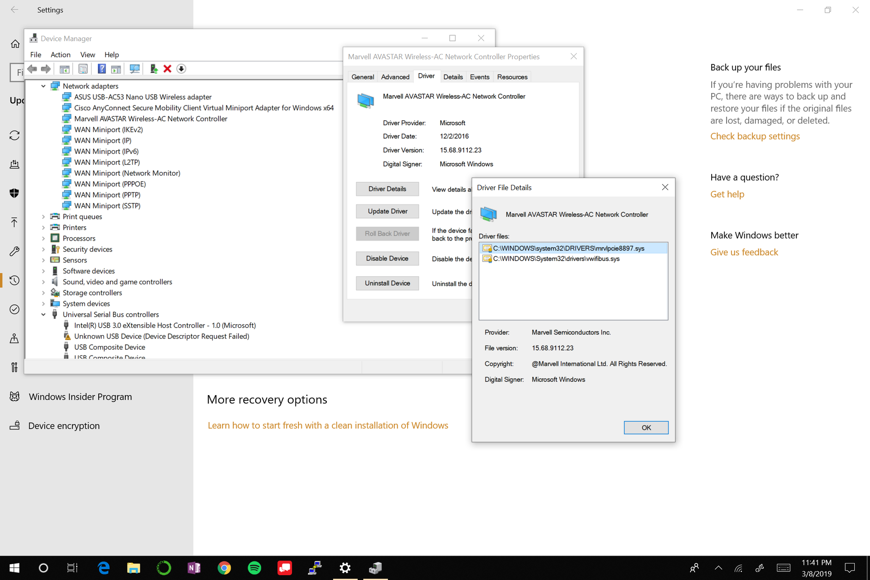Image resolution: width=870 pixels, height=580 pixels.
Task: Select ASUS USB-AC53 Nano USB Wireless adapter
Action: (x=143, y=97)
